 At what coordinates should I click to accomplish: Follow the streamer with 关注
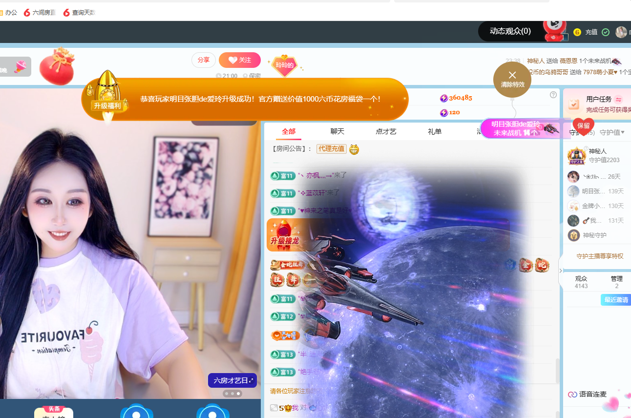[240, 60]
